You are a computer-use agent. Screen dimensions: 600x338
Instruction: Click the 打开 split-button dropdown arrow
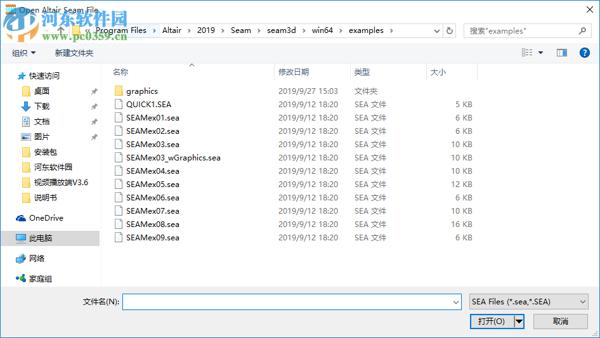point(519,321)
